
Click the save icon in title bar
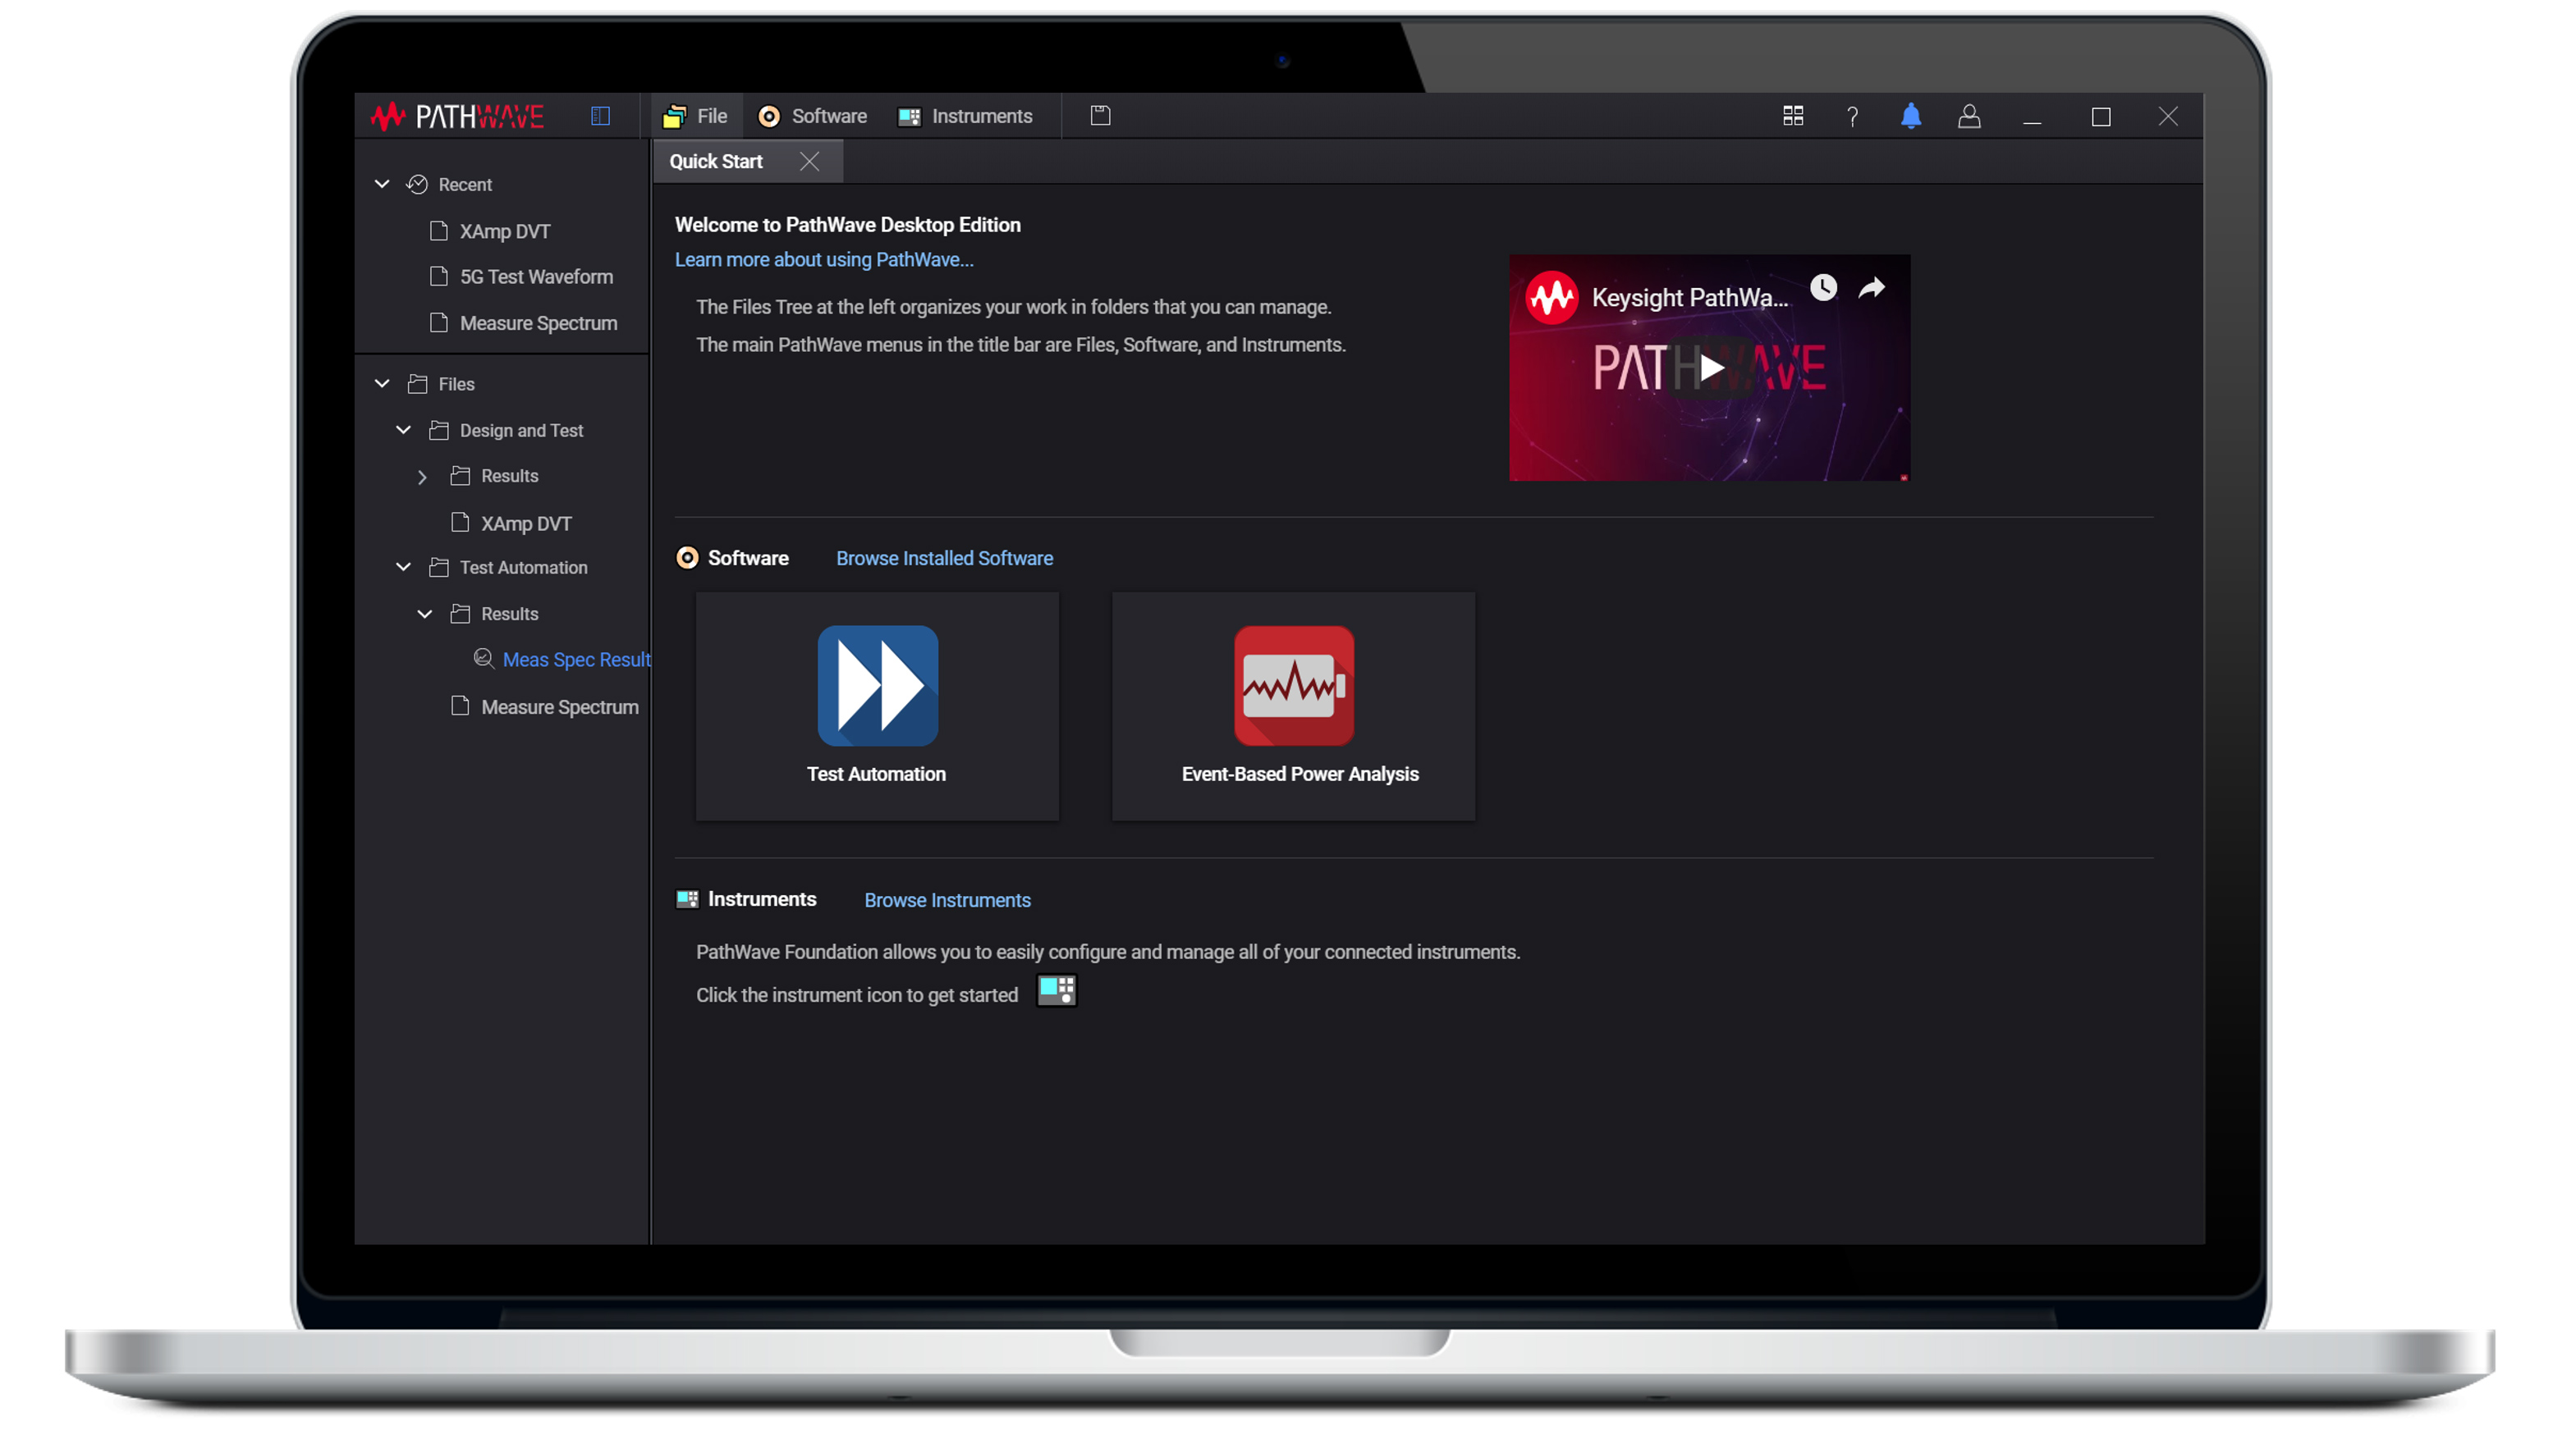click(x=1100, y=116)
